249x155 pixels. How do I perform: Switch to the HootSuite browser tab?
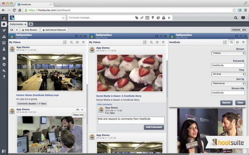(35, 4)
